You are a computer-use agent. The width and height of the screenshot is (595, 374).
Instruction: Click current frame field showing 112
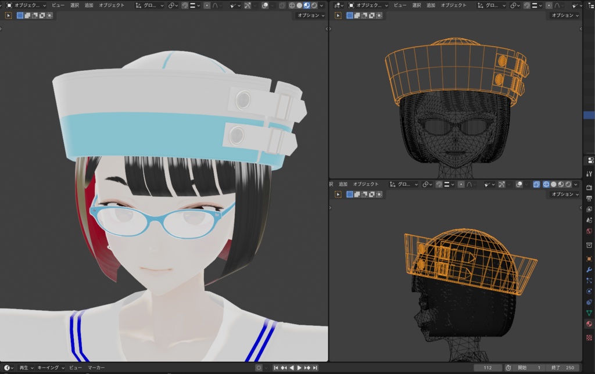click(x=488, y=368)
